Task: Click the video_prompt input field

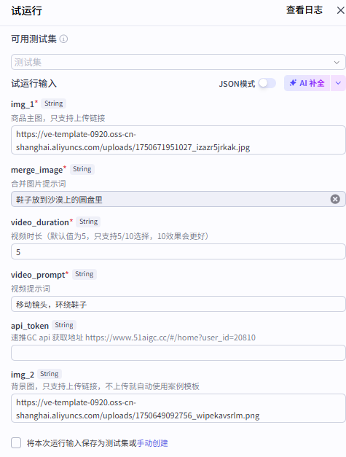Action: tap(178, 304)
